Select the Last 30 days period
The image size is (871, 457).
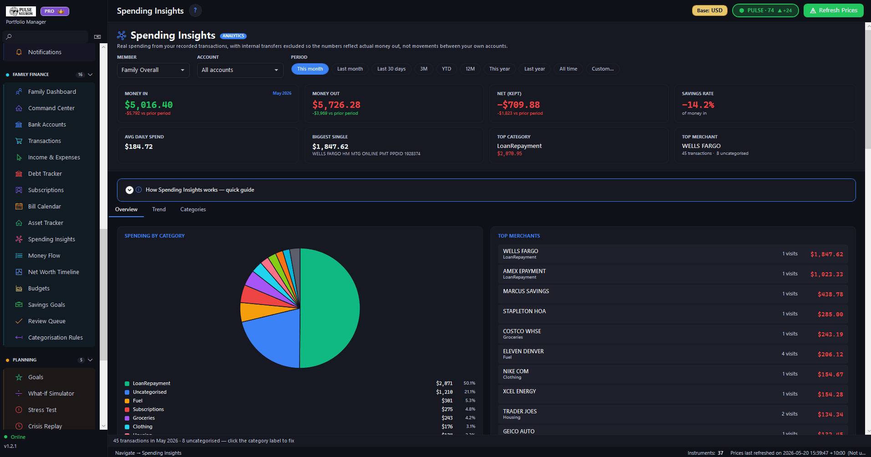[392, 69]
